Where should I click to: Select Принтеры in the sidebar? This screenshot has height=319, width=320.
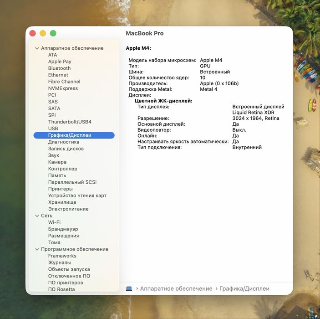tap(61, 189)
